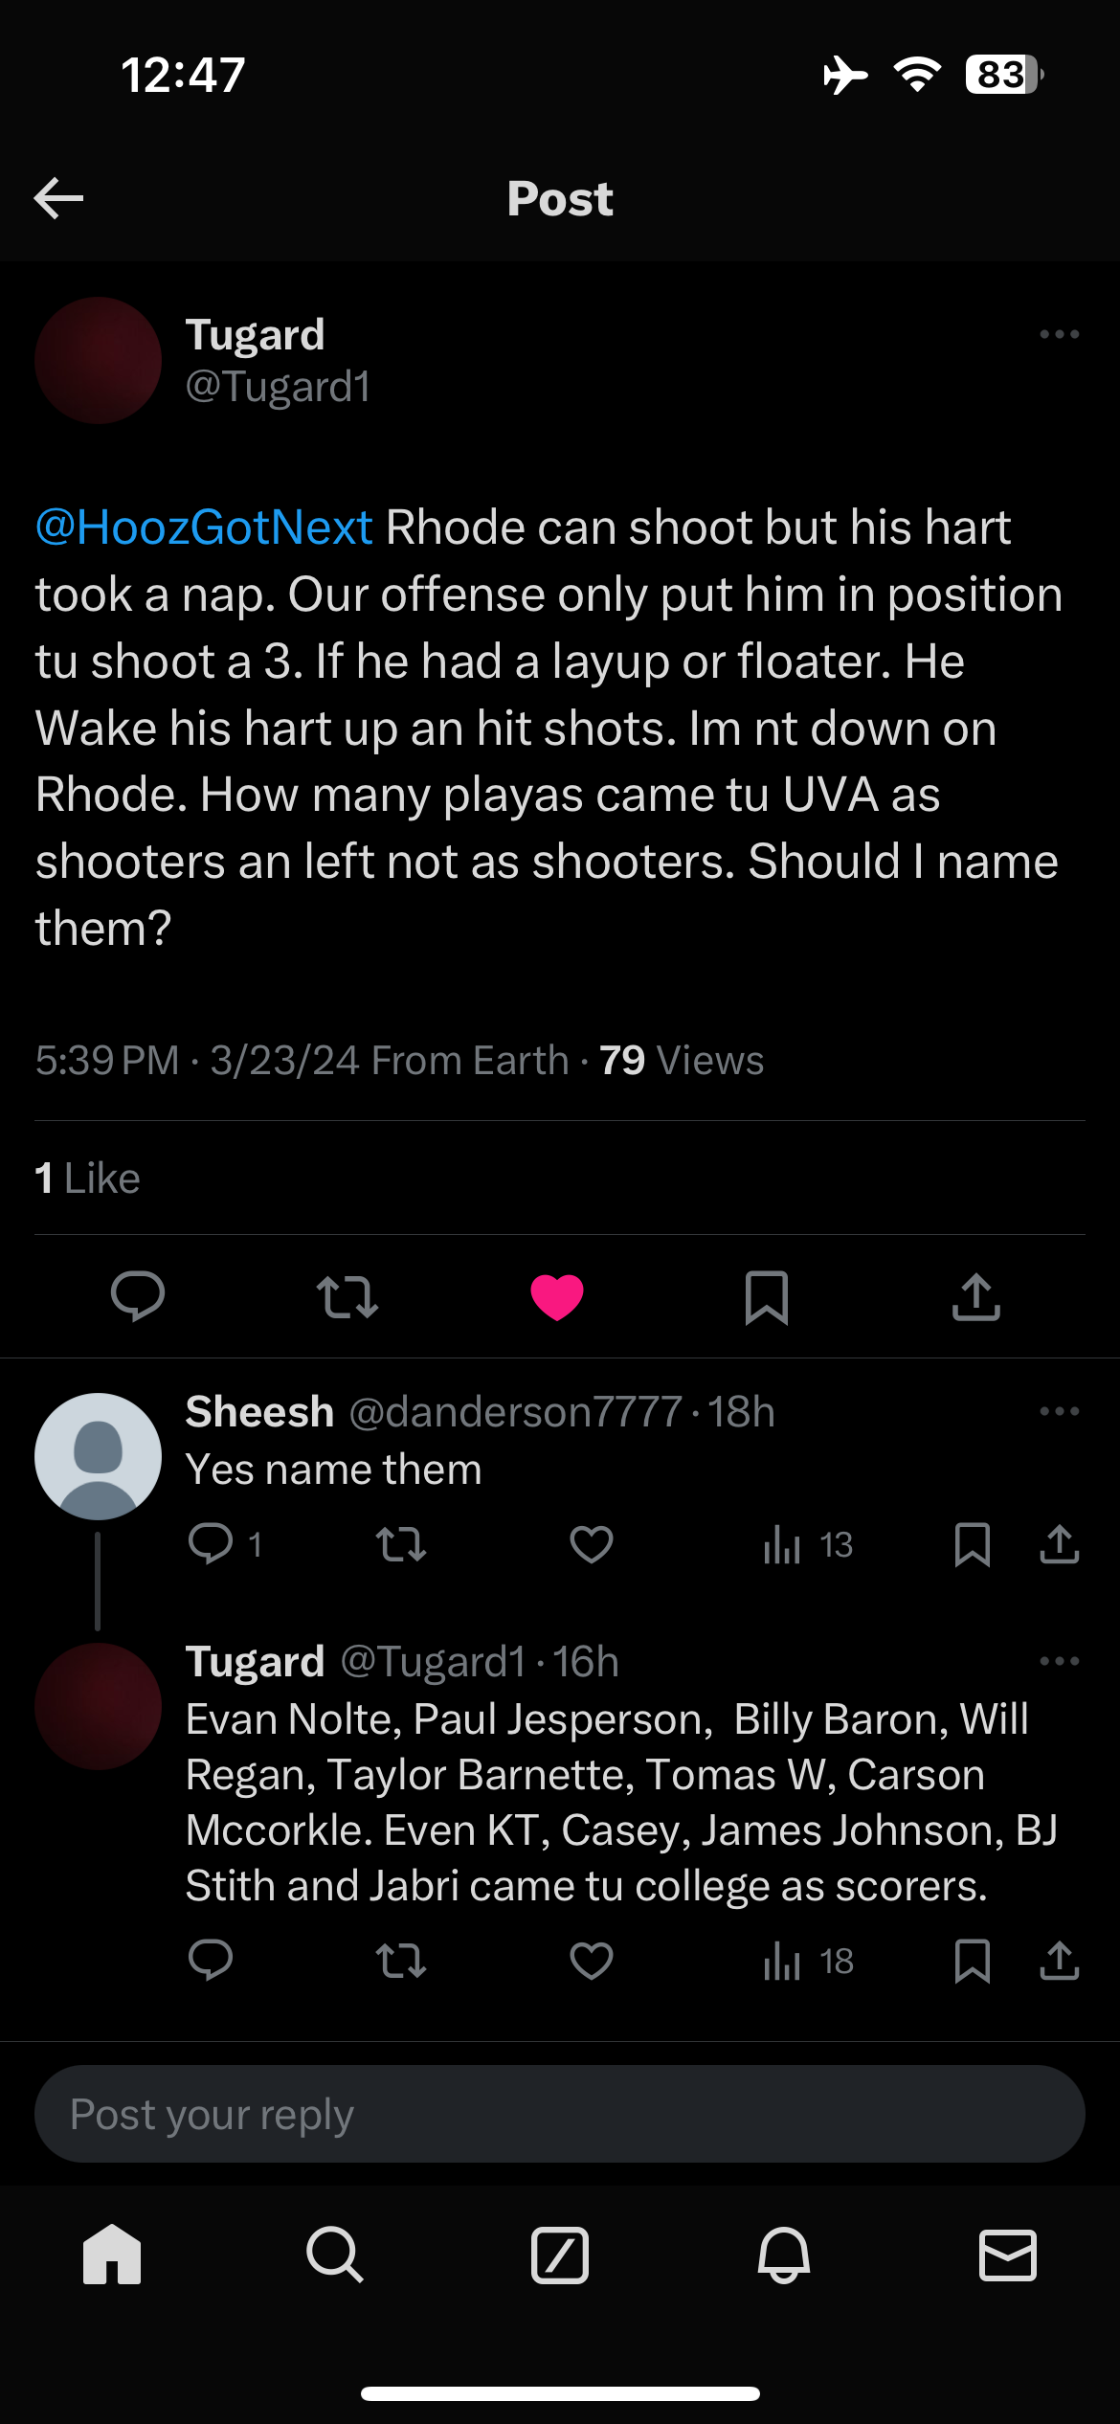Image resolution: width=1120 pixels, height=2424 pixels.
Task: Reply to Tugard's main post
Action: pos(138,1296)
